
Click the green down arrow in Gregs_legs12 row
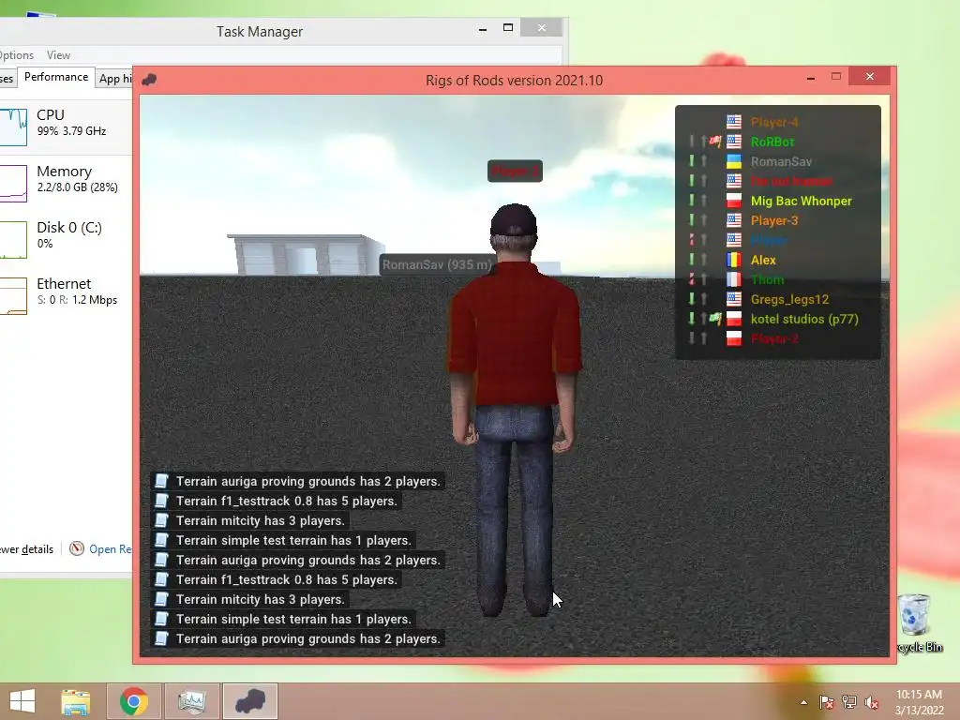click(692, 299)
